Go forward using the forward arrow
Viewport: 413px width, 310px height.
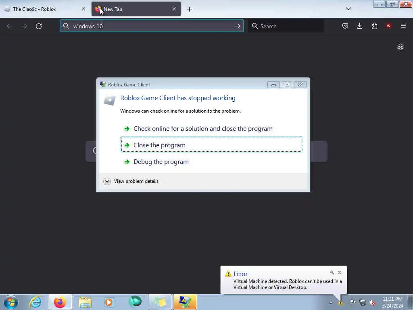point(24,26)
